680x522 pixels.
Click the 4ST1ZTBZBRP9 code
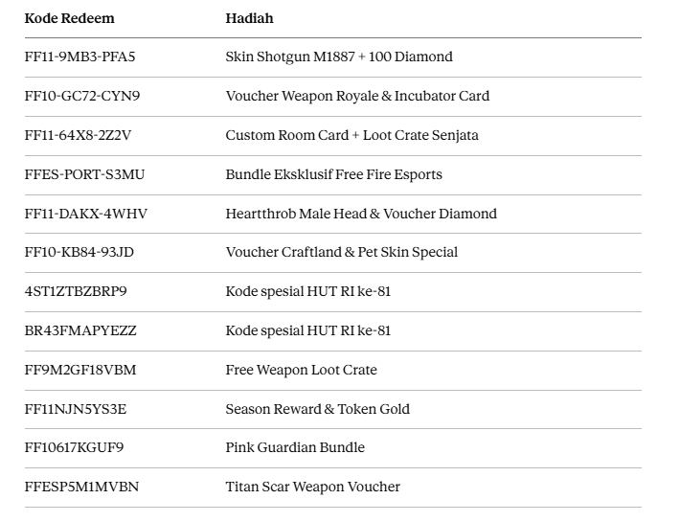(x=76, y=291)
